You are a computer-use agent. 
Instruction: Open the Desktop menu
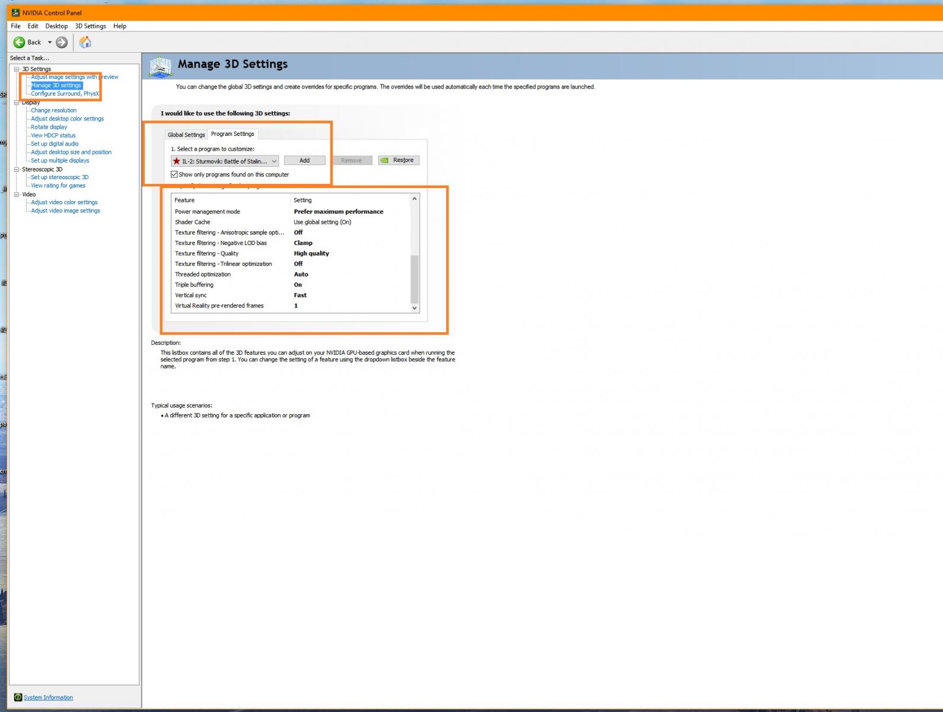point(56,26)
